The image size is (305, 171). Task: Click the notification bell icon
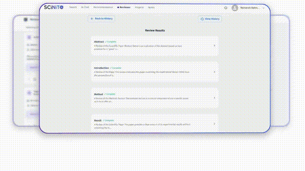click(x=225, y=8)
